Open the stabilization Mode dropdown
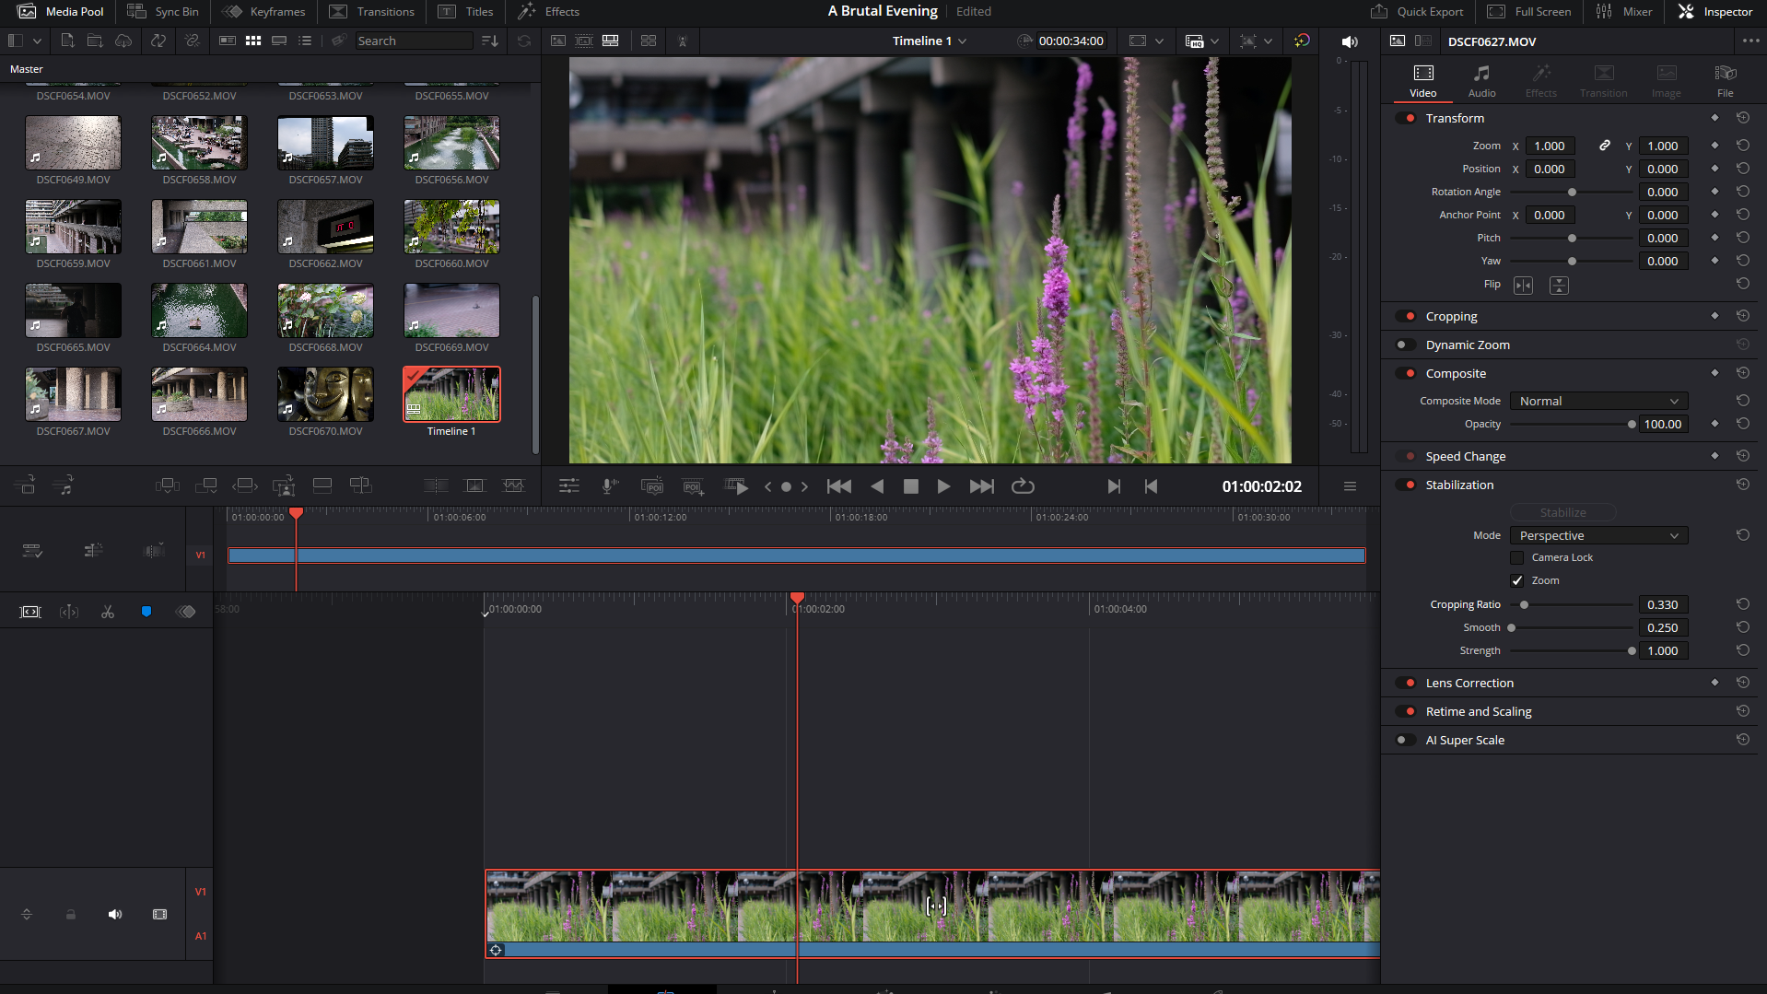The width and height of the screenshot is (1767, 994). (x=1598, y=535)
